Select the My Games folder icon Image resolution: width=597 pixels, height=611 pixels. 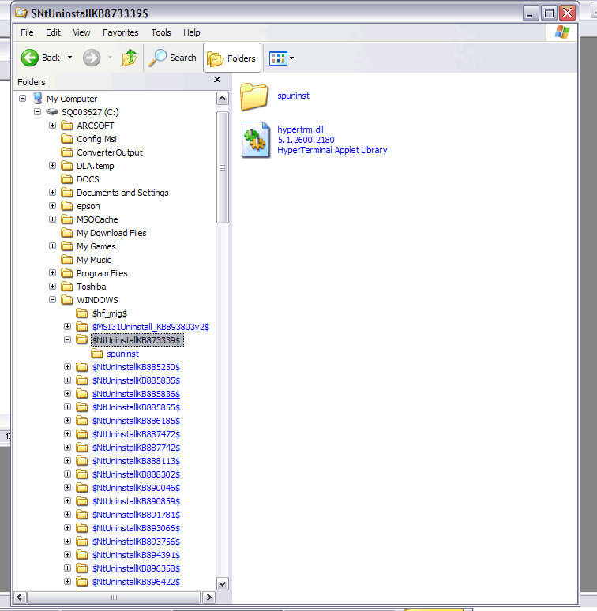(x=67, y=246)
